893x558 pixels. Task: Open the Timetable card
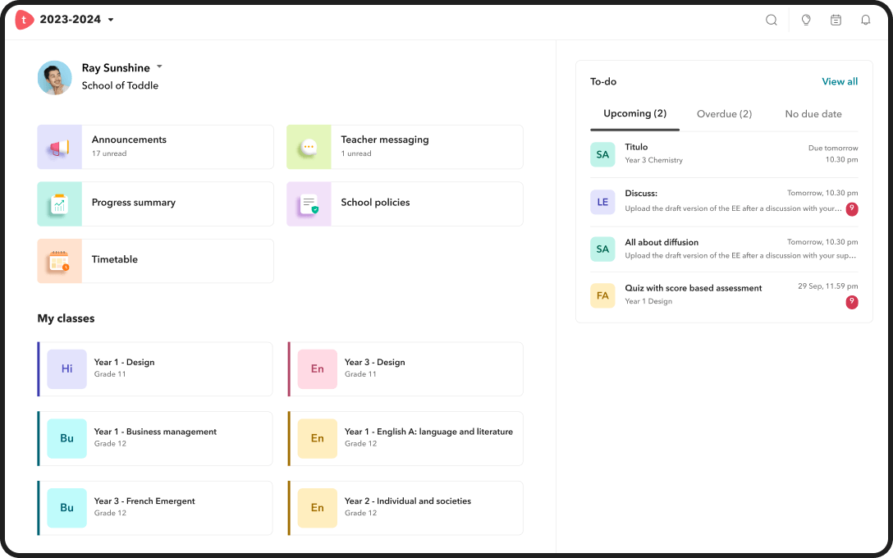[155, 261]
